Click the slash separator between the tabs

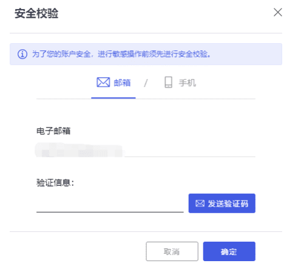(146, 83)
